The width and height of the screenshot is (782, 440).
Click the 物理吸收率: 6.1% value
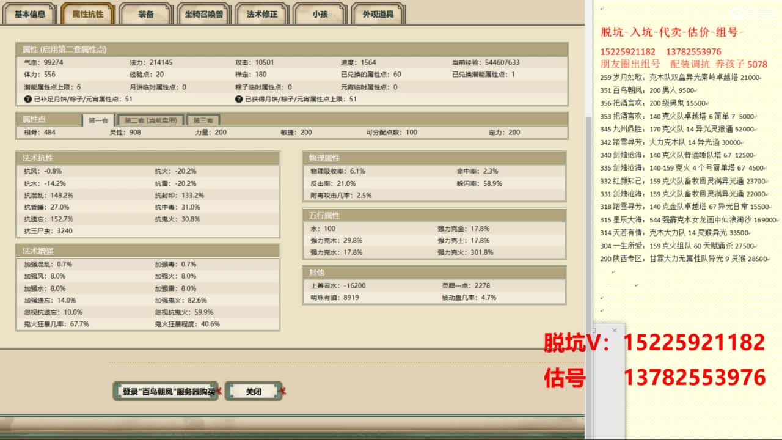[337, 171]
